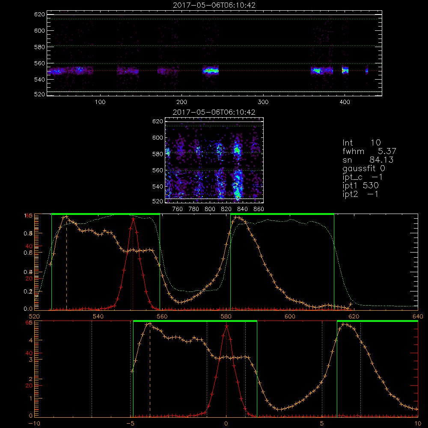Click the 'ipt2 -1' parameter text

(360, 194)
